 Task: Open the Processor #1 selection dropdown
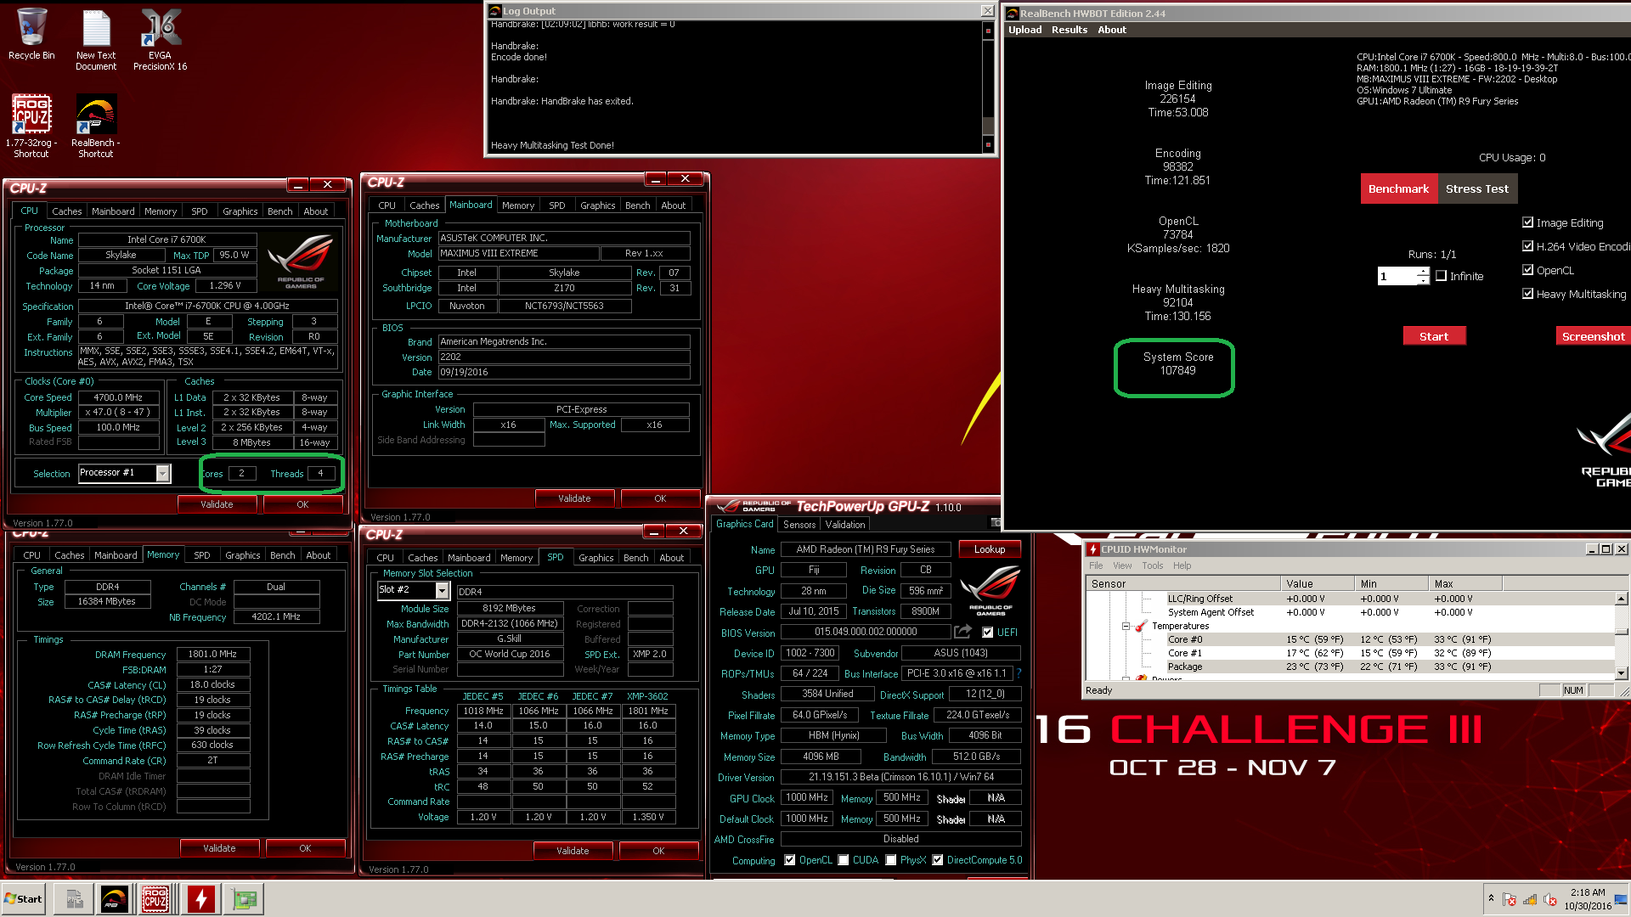tap(162, 473)
